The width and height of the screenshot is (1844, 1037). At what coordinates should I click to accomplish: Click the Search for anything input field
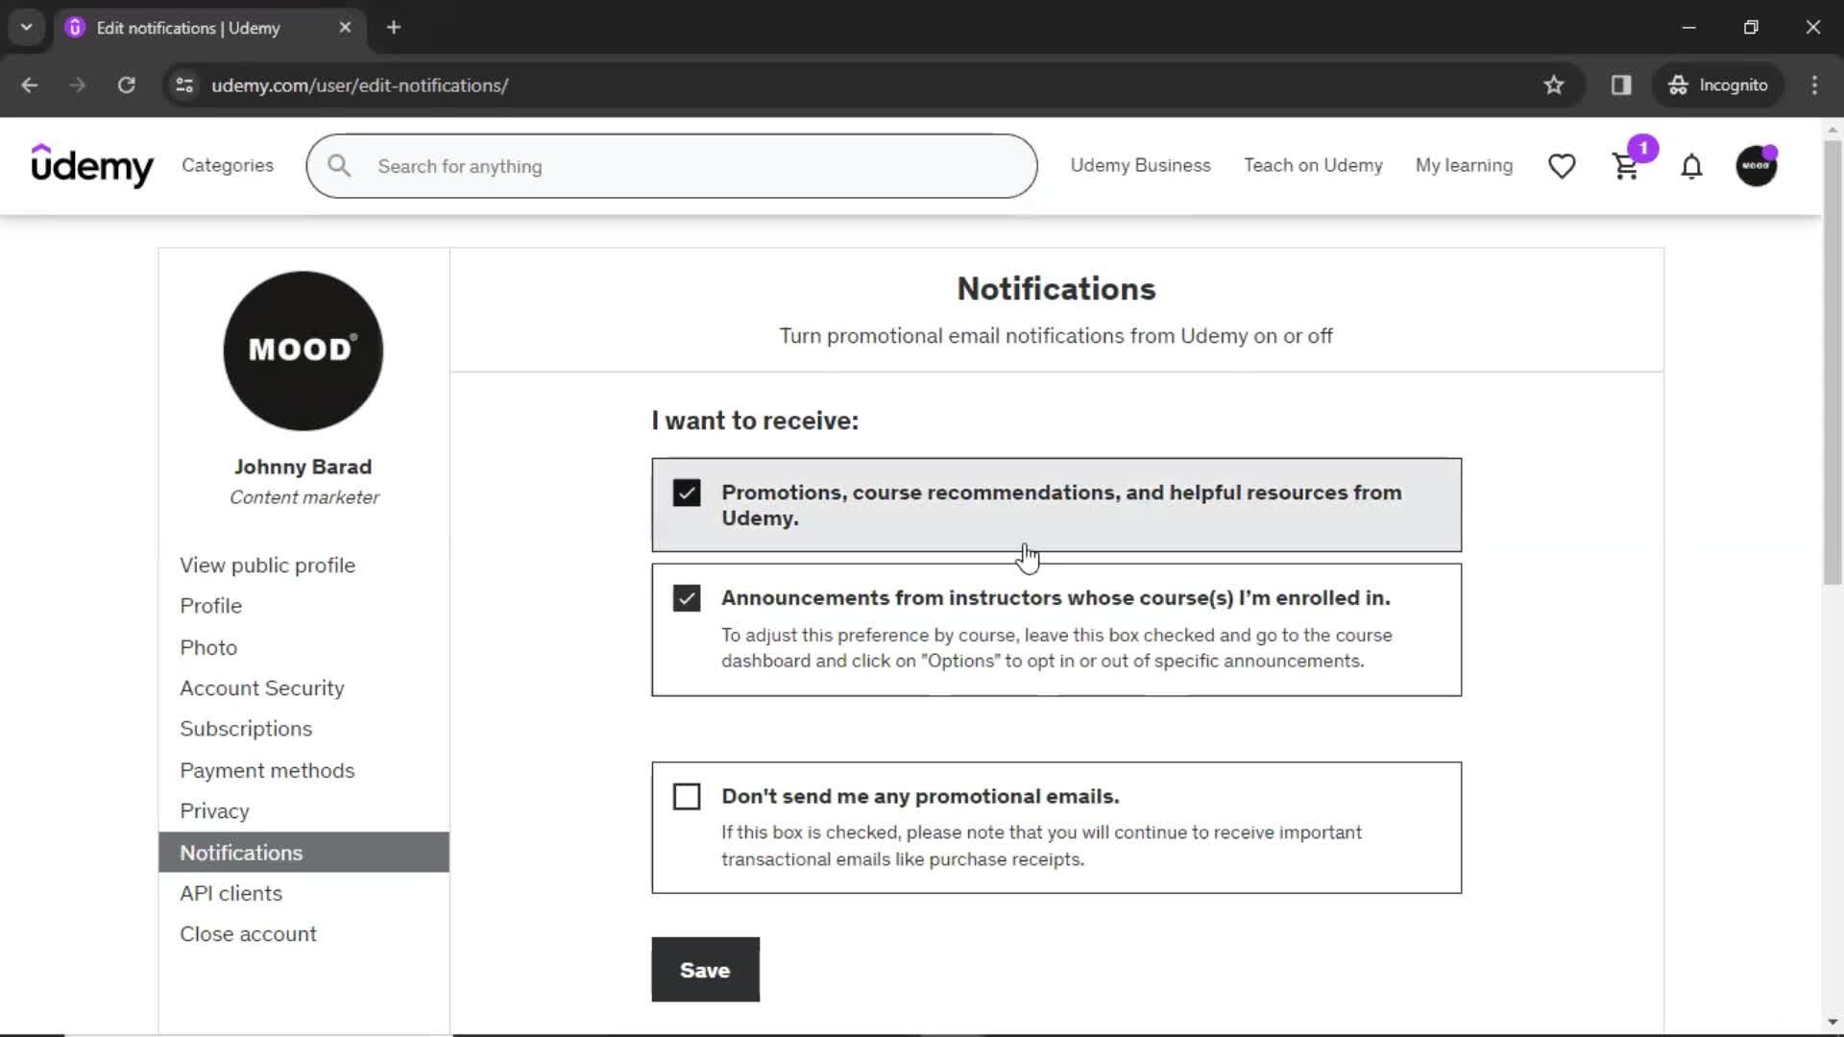coord(672,166)
